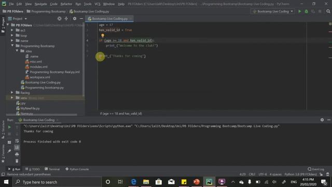
Task: Open Search Everywhere magnifier icon
Action: click(328, 11)
